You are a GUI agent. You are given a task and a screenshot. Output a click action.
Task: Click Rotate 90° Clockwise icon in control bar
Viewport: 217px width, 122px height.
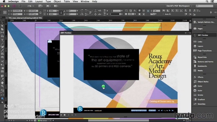coord(82,11)
